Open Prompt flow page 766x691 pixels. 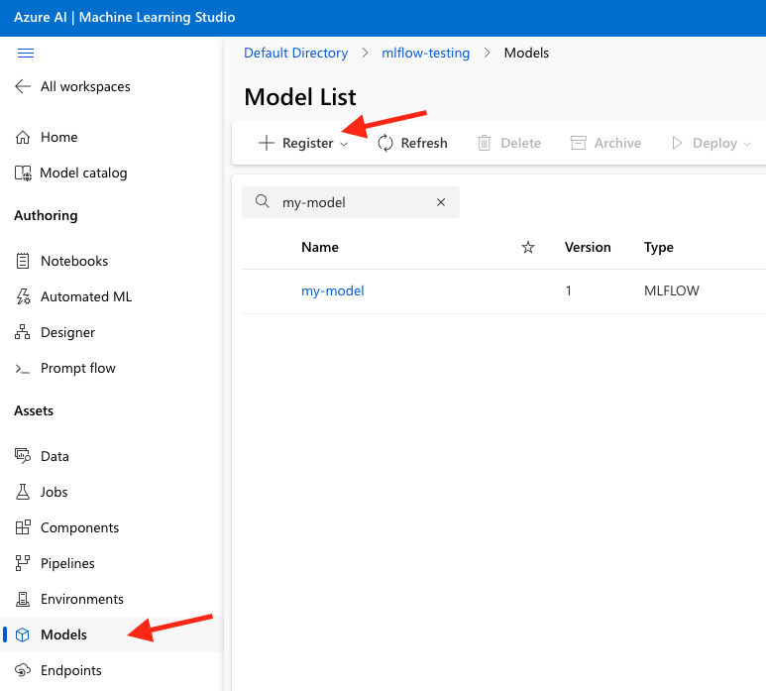[78, 368]
